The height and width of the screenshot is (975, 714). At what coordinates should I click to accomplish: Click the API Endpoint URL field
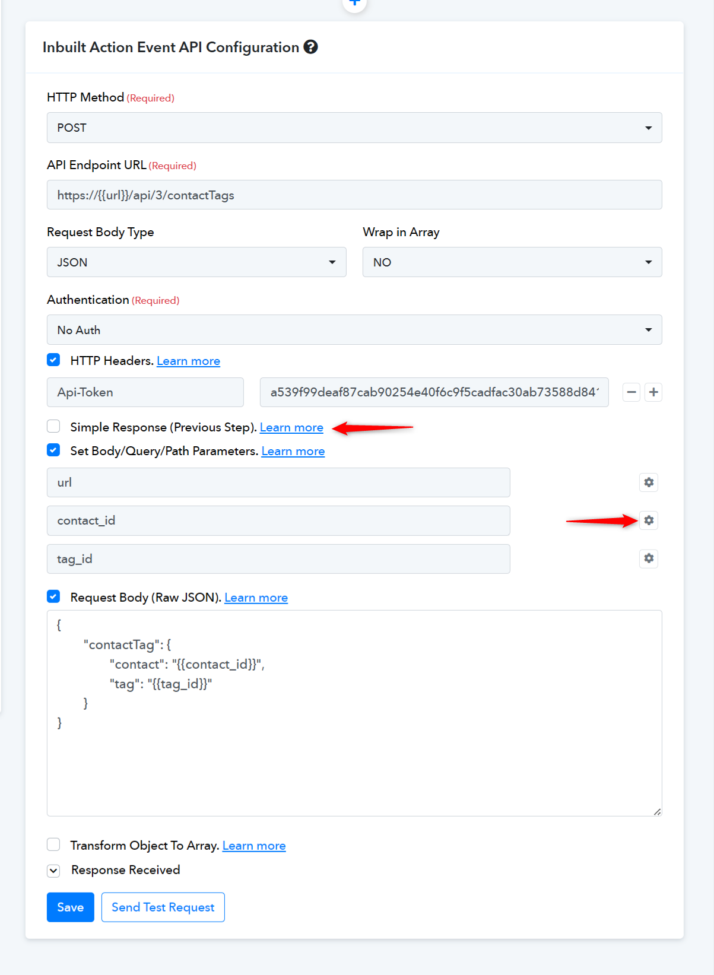pyautogui.click(x=354, y=195)
